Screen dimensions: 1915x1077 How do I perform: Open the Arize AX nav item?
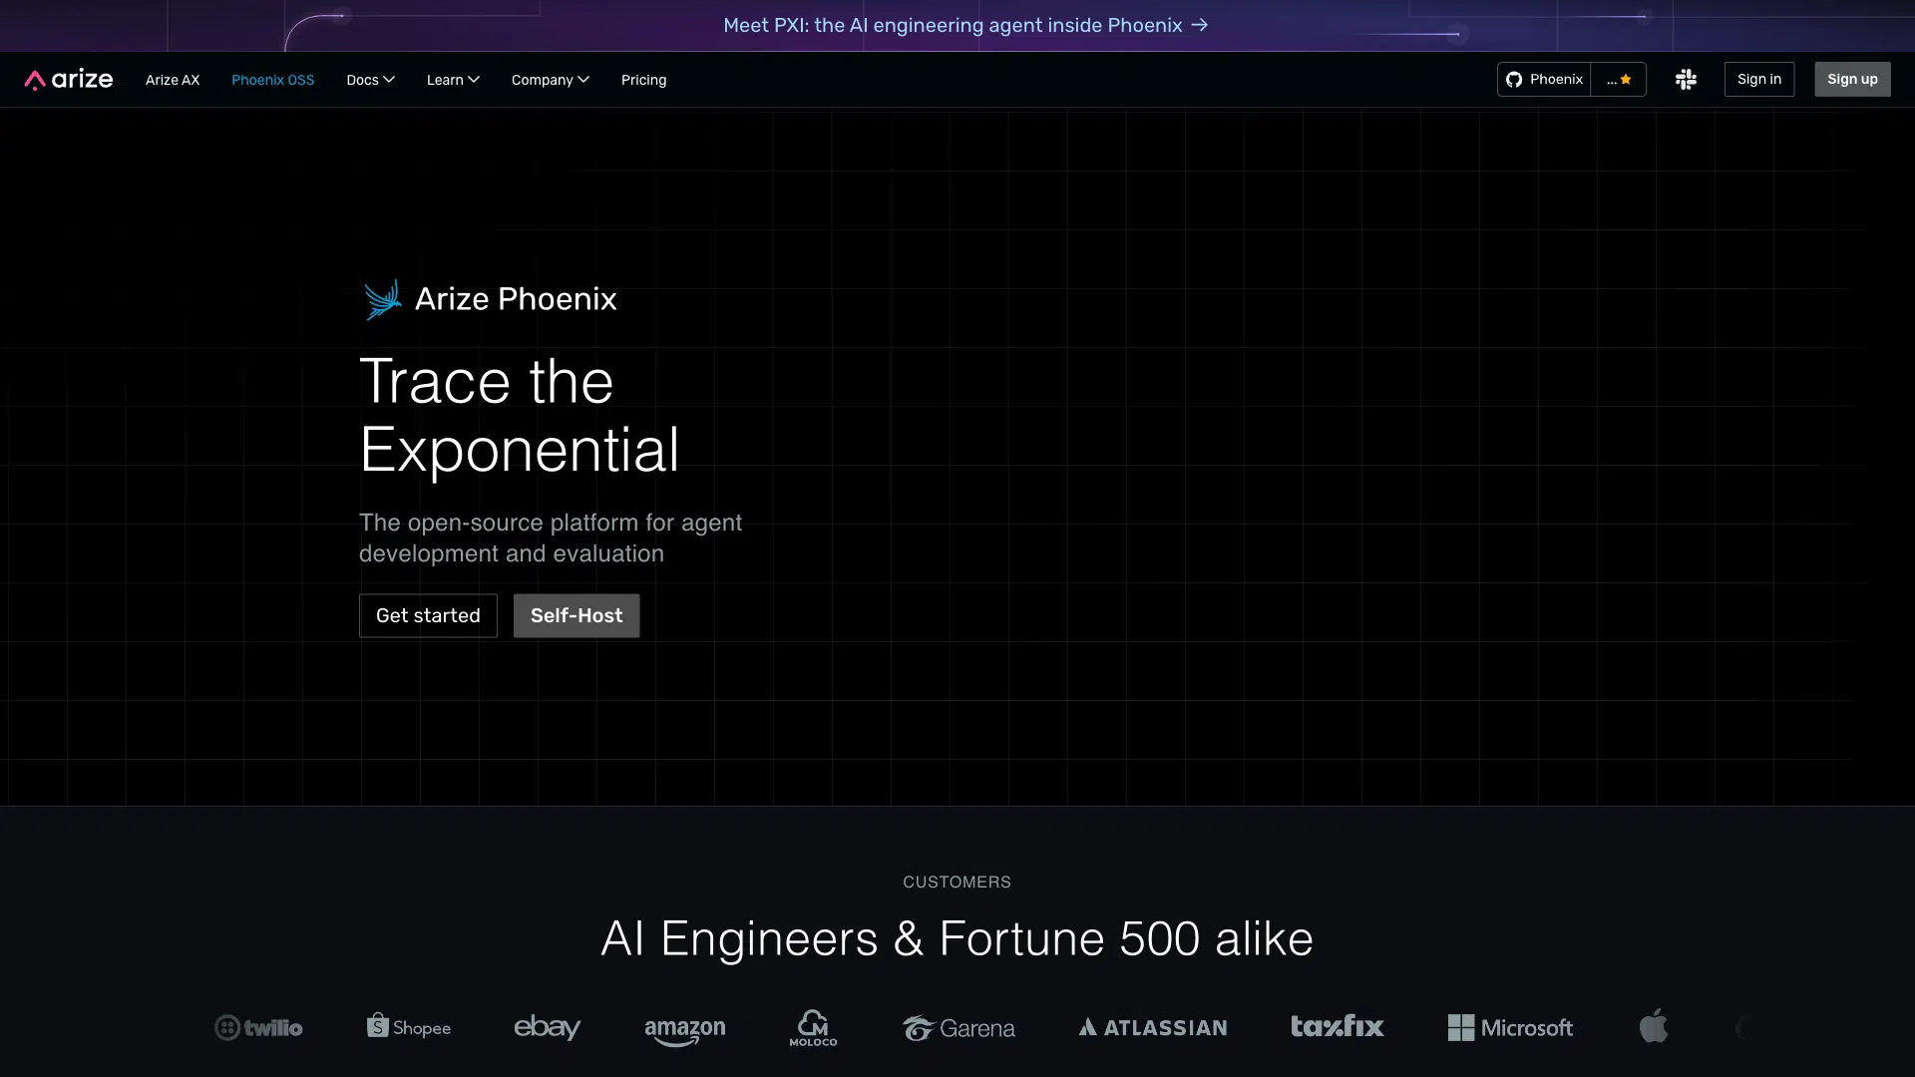point(173,80)
